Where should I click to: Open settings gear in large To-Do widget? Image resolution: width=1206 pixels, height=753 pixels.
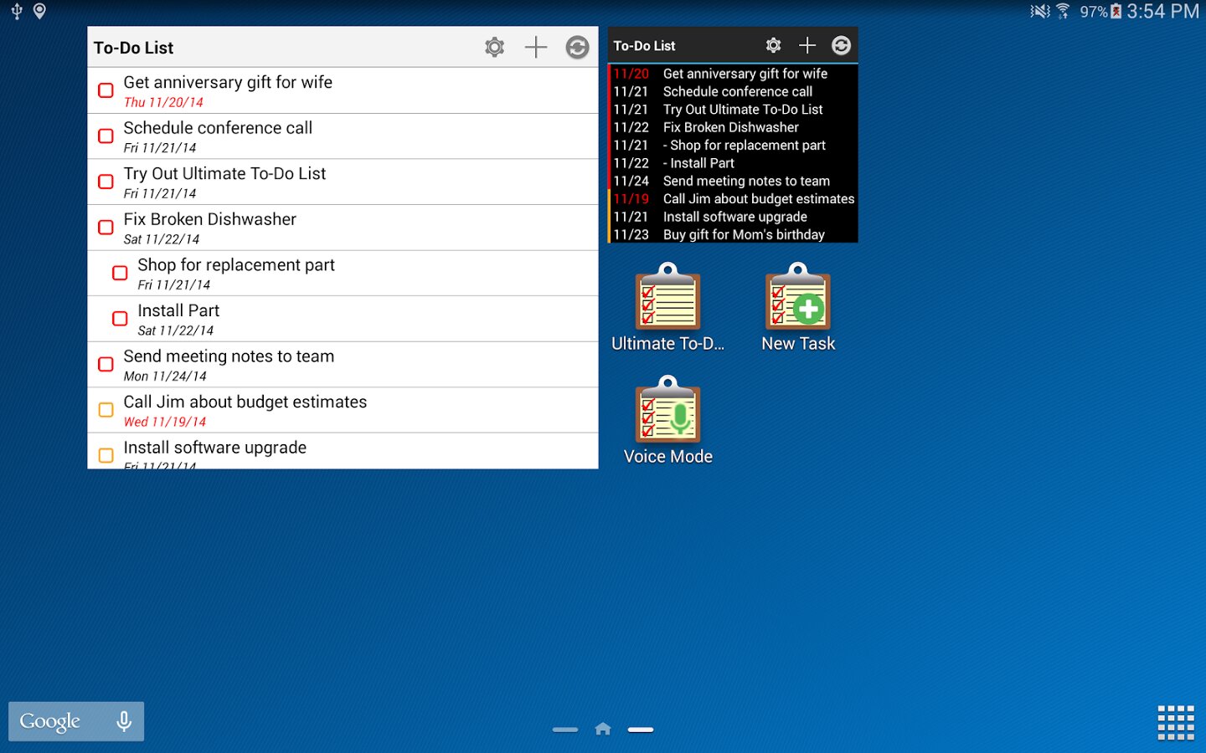tap(494, 48)
